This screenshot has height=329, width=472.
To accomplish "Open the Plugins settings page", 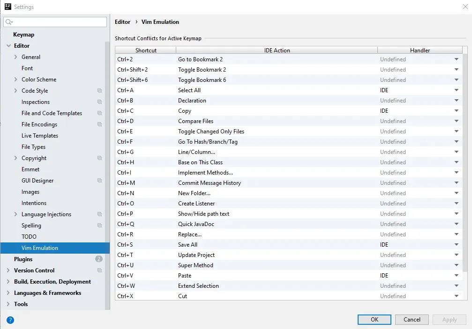I will (x=23, y=259).
